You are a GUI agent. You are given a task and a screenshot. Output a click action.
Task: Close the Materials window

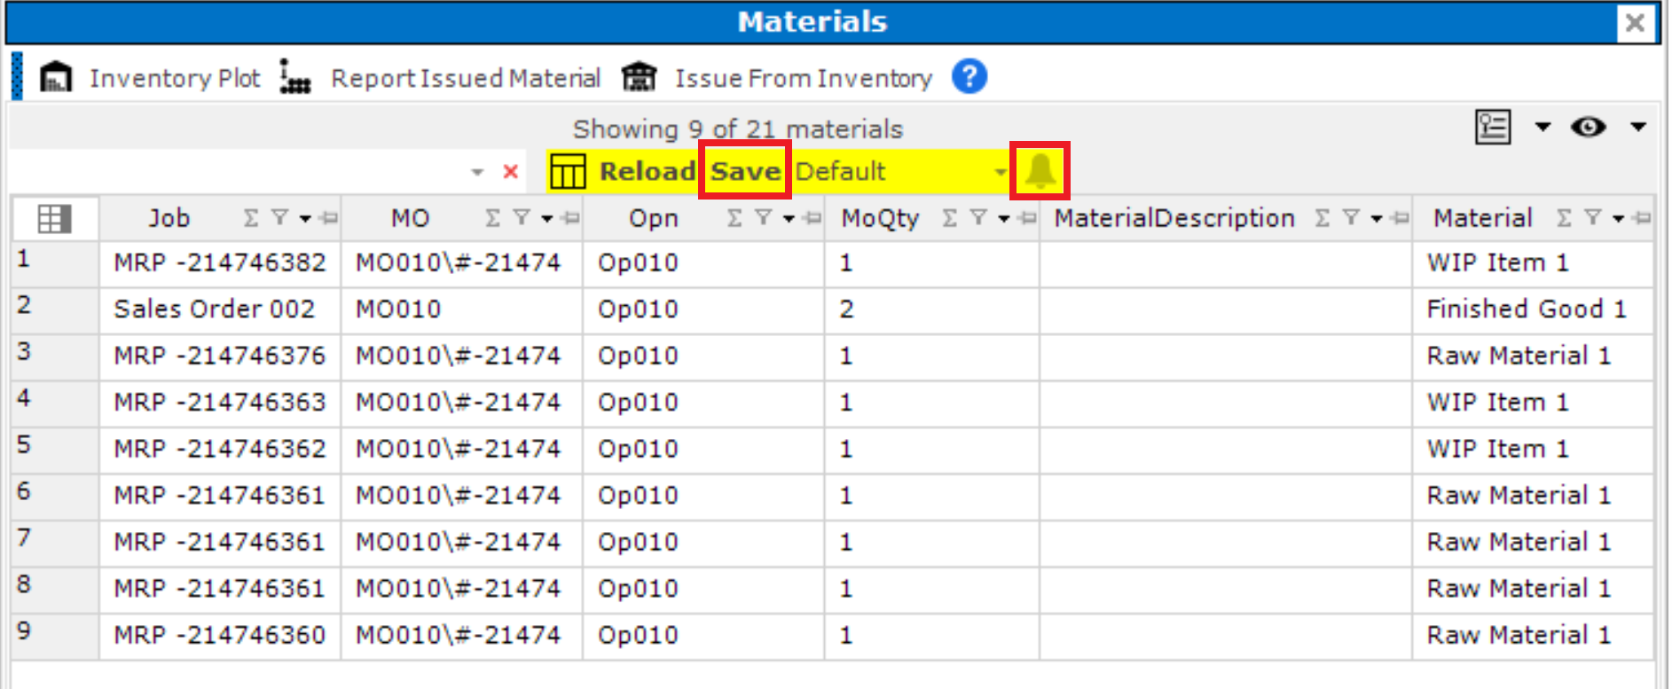tap(1635, 22)
